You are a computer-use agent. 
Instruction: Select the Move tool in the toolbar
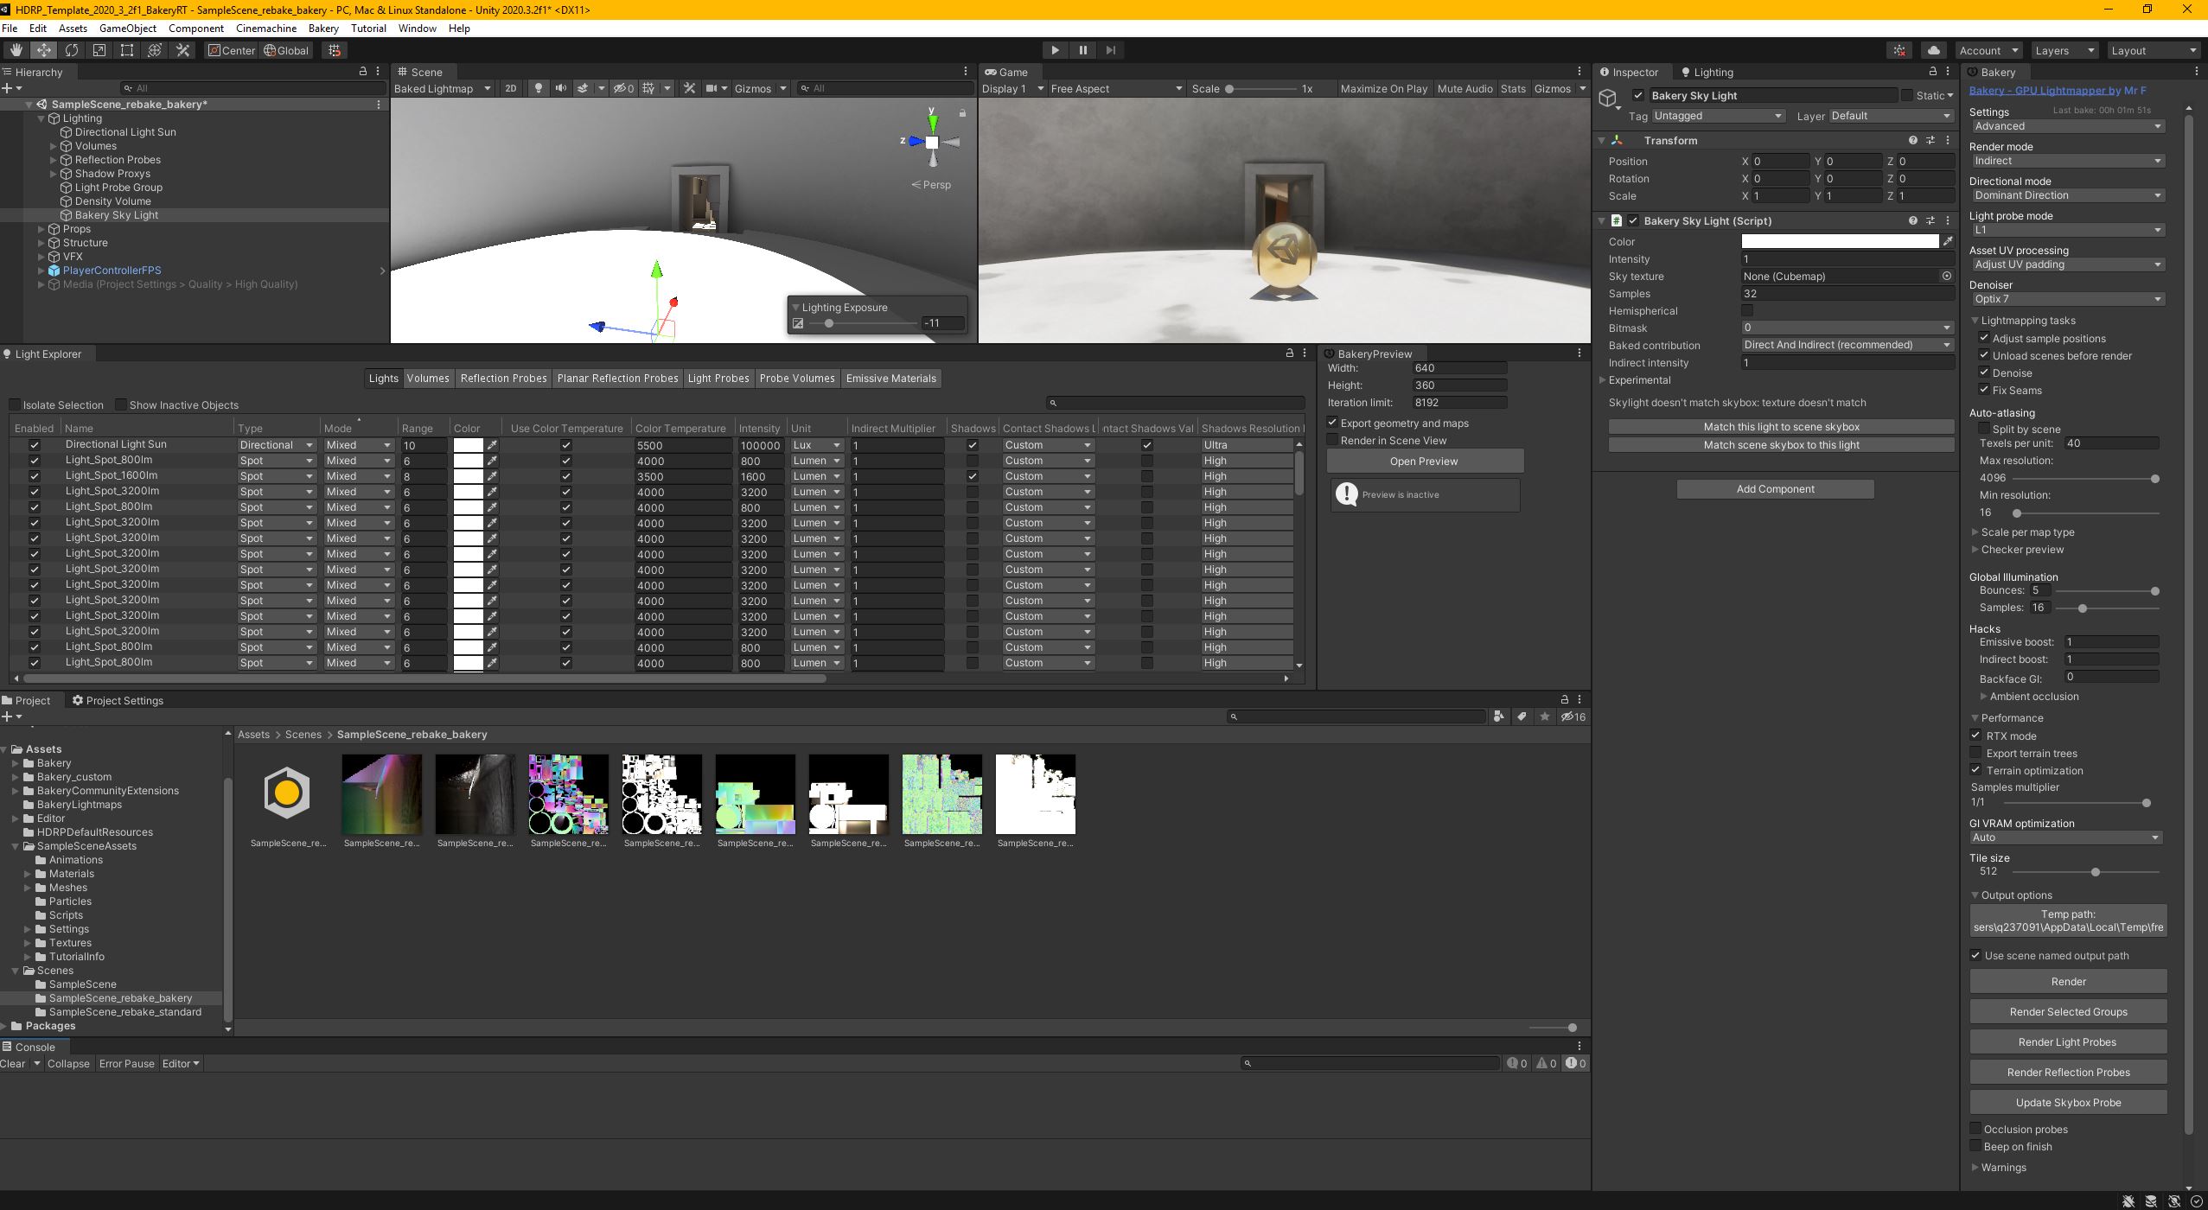click(x=43, y=50)
